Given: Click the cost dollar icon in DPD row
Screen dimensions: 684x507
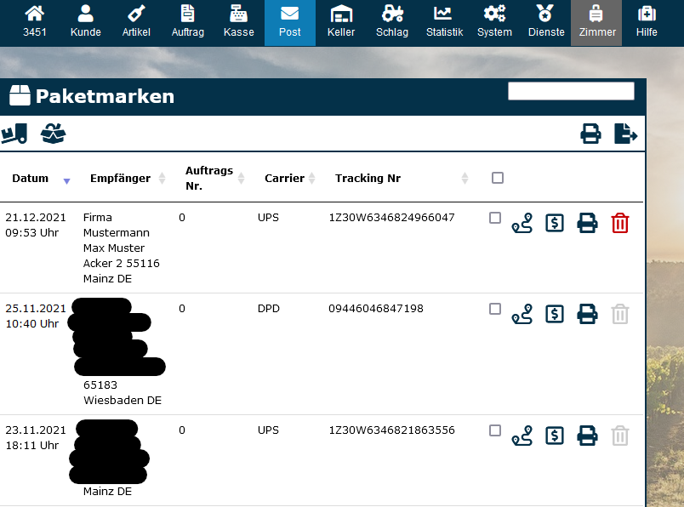Looking at the screenshot, I should pos(555,315).
